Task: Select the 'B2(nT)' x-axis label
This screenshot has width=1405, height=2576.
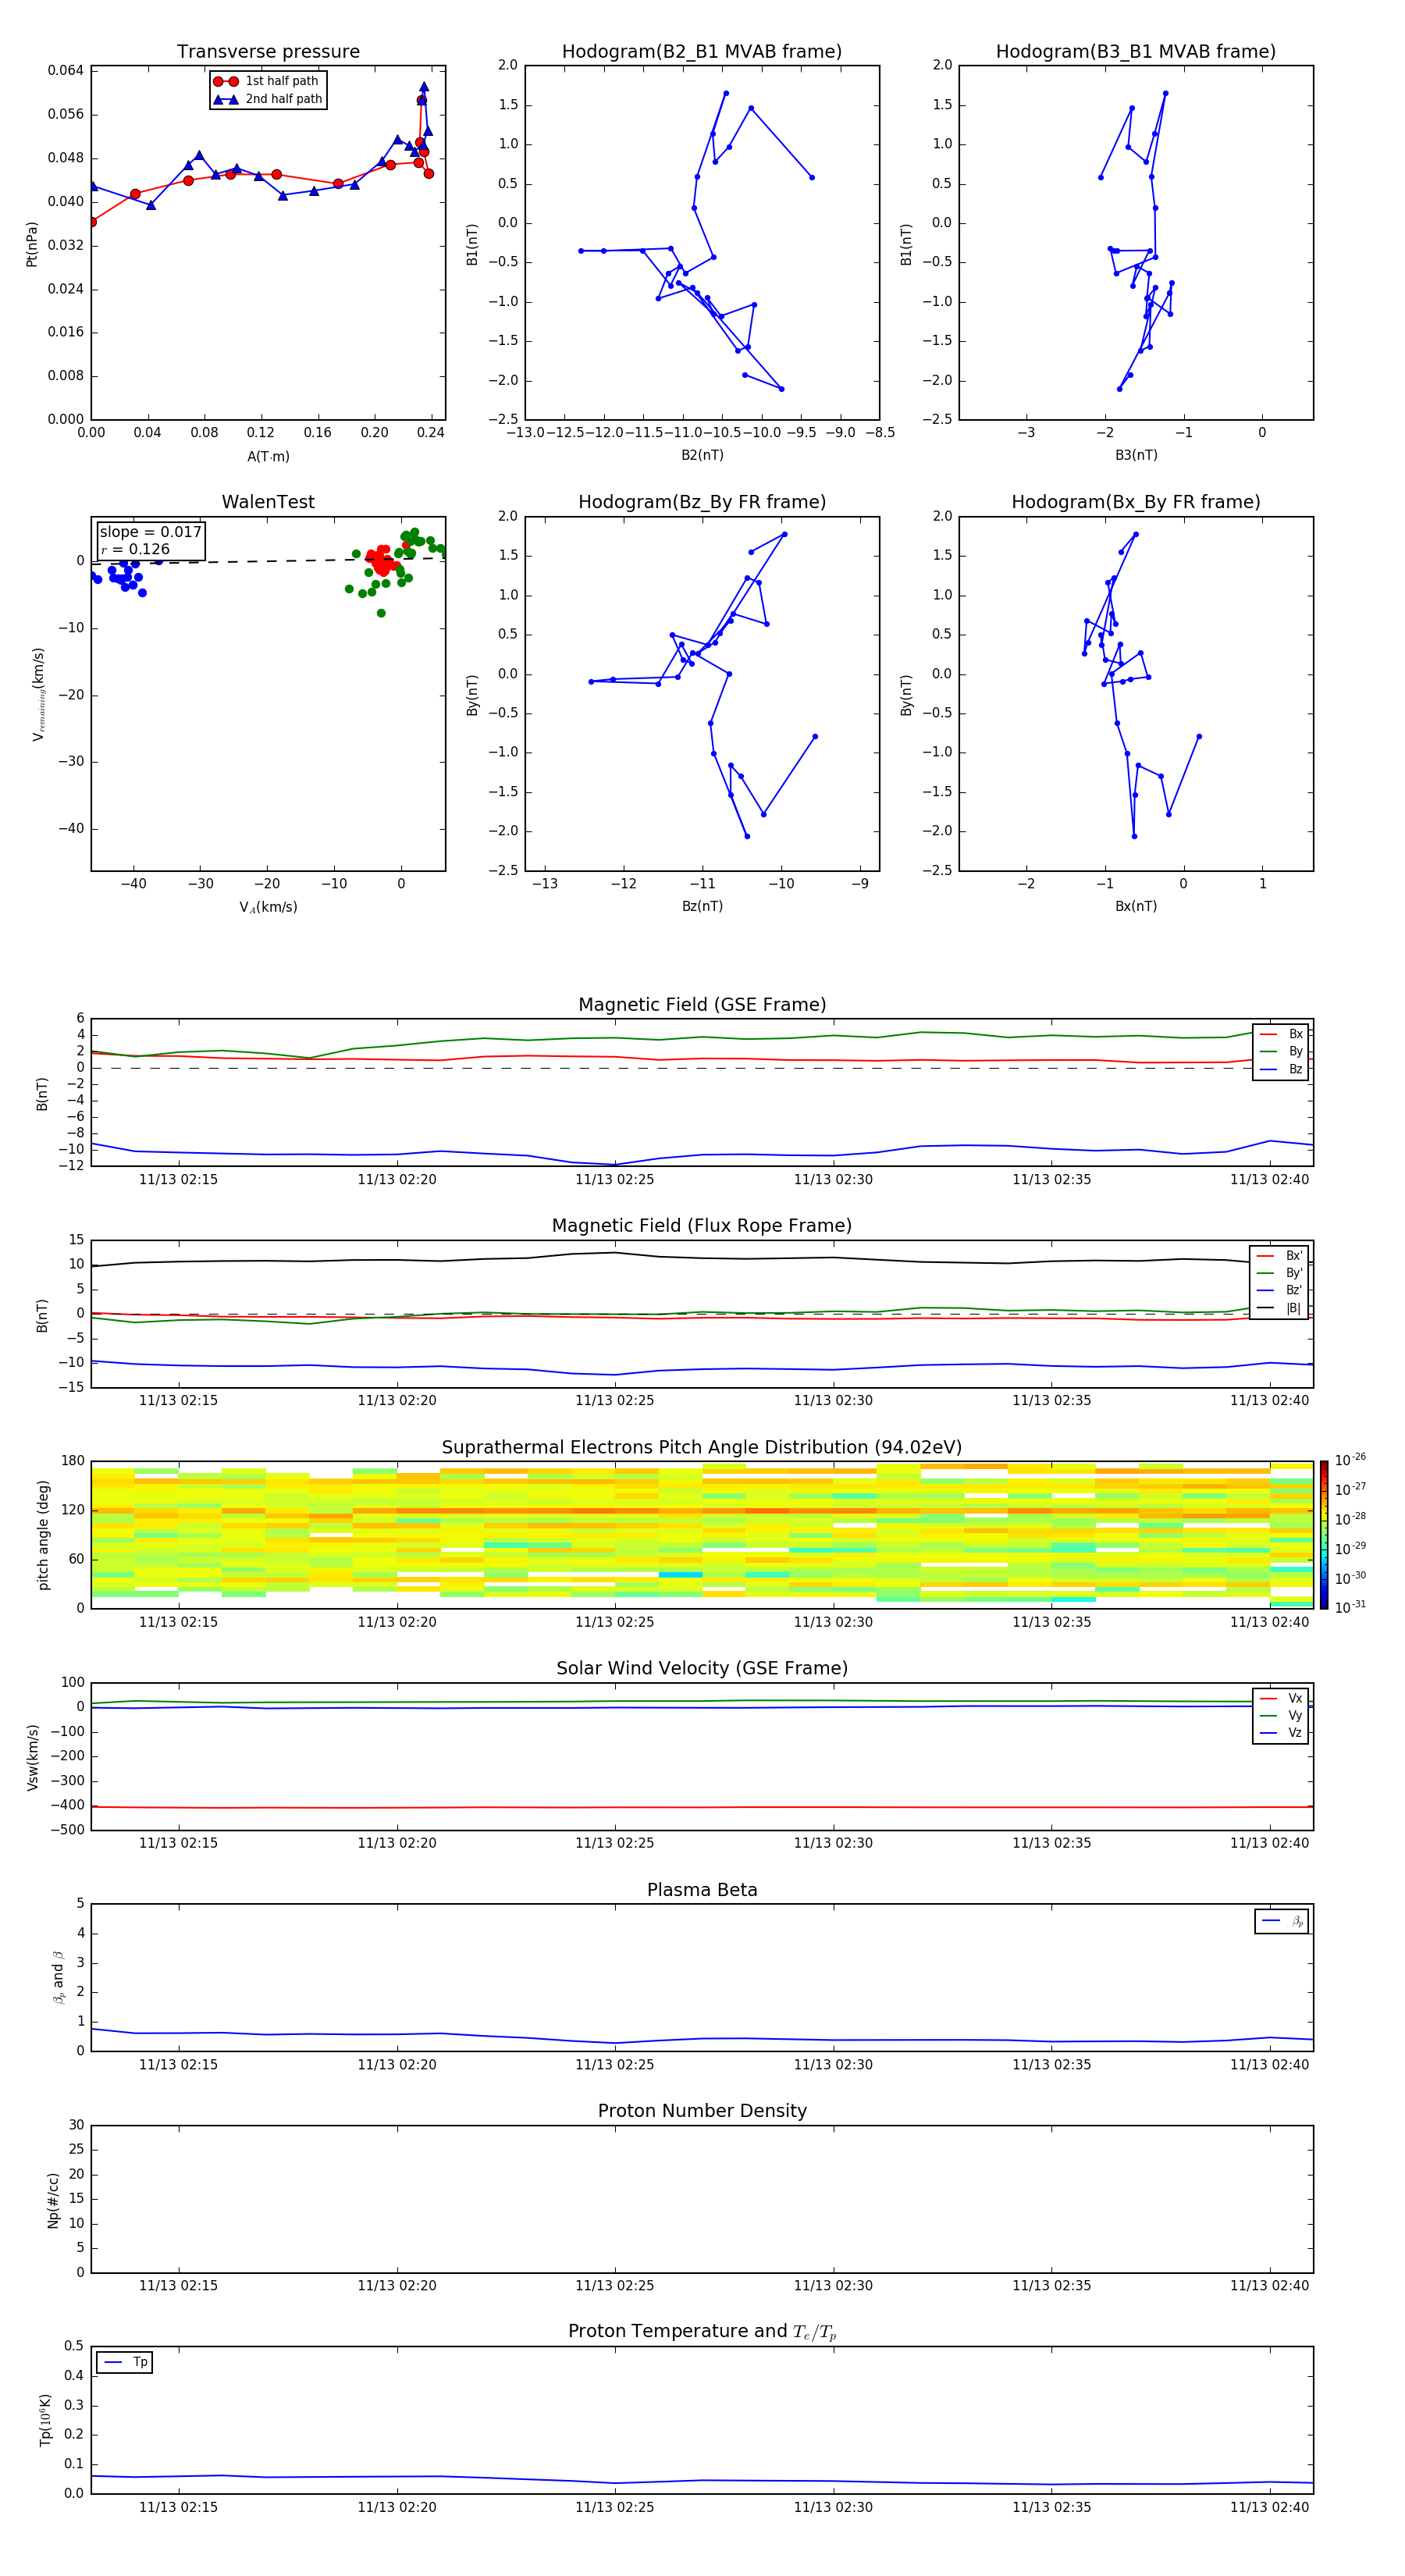Action: [702, 455]
